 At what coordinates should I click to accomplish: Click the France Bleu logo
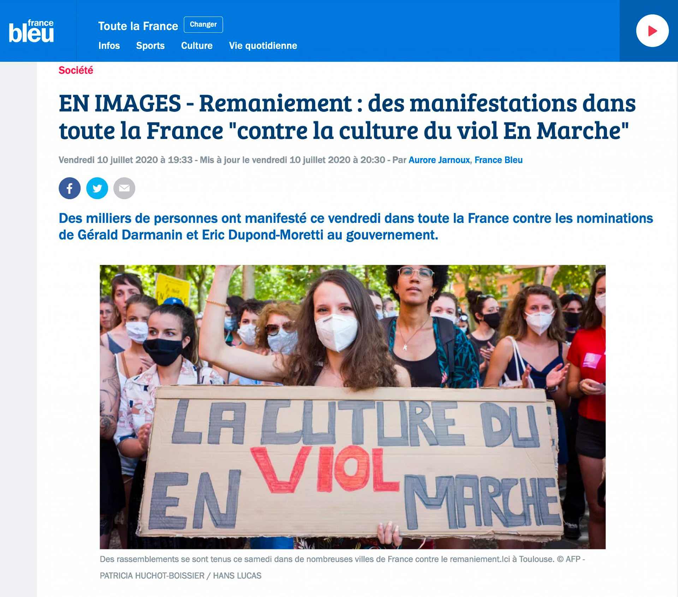coord(31,31)
